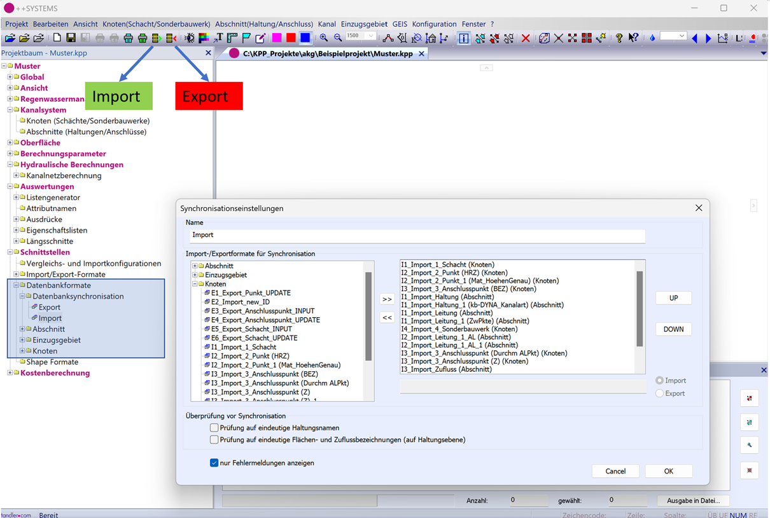This screenshot has width=770, height=518.
Task: Open the Einzugsgebiet menu
Action: point(364,24)
